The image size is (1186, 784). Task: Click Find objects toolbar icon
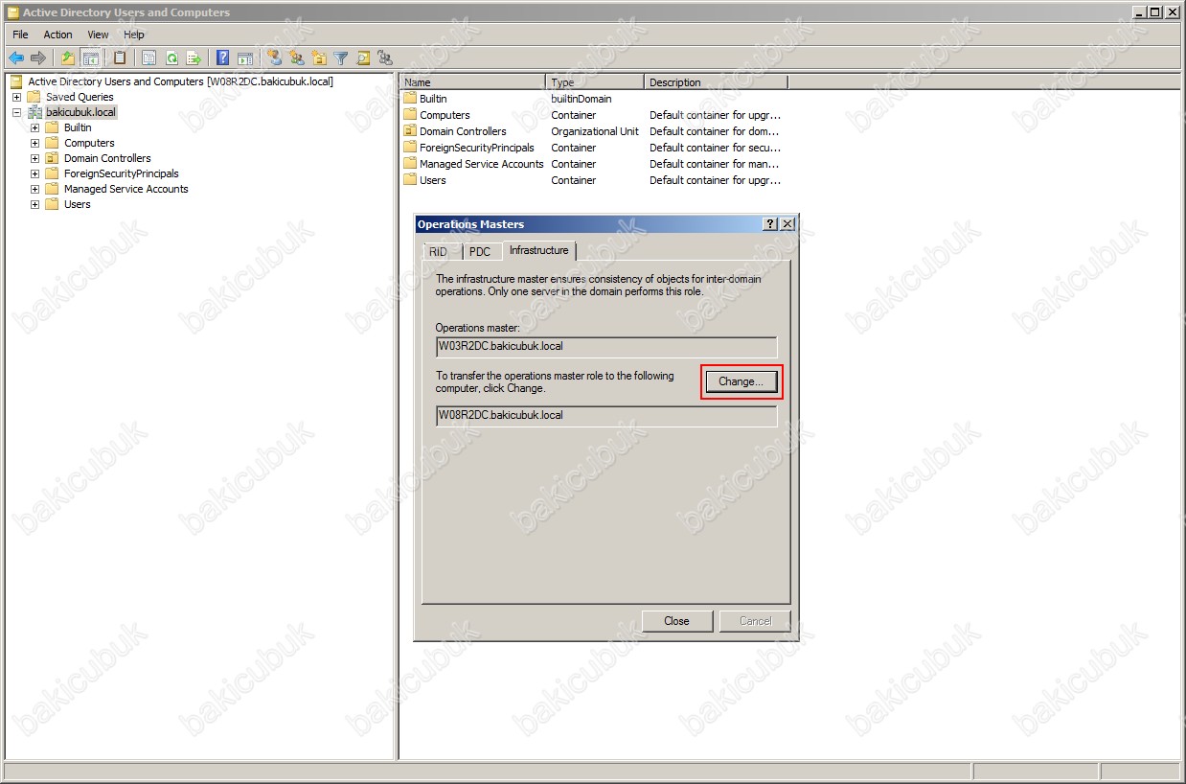coord(363,58)
